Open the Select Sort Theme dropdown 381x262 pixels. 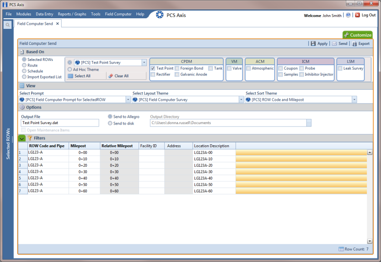[x=354, y=99]
